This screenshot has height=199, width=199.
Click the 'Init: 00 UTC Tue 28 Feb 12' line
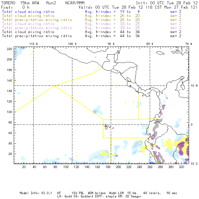click(x=167, y=3)
